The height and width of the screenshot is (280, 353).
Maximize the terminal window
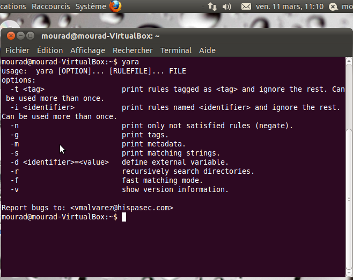(x=31, y=35)
